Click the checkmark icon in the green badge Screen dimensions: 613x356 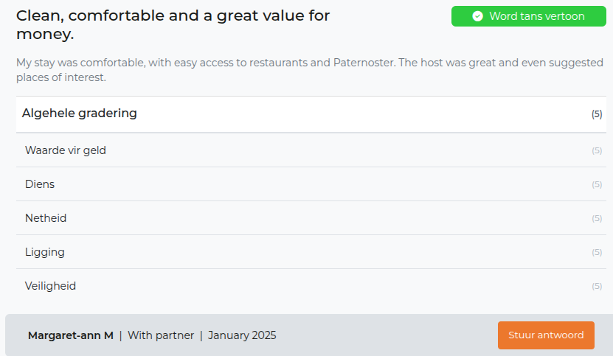coord(477,16)
